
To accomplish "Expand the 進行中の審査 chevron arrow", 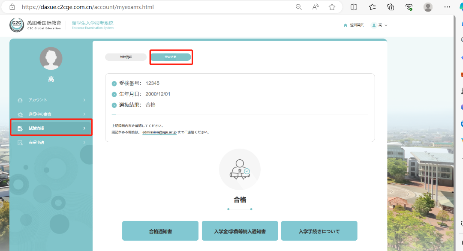I will click(x=84, y=114).
